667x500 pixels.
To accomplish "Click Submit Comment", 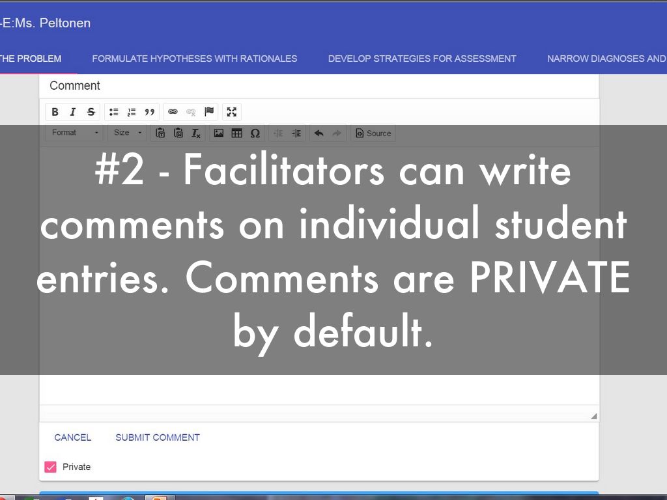I will click(158, 437).
